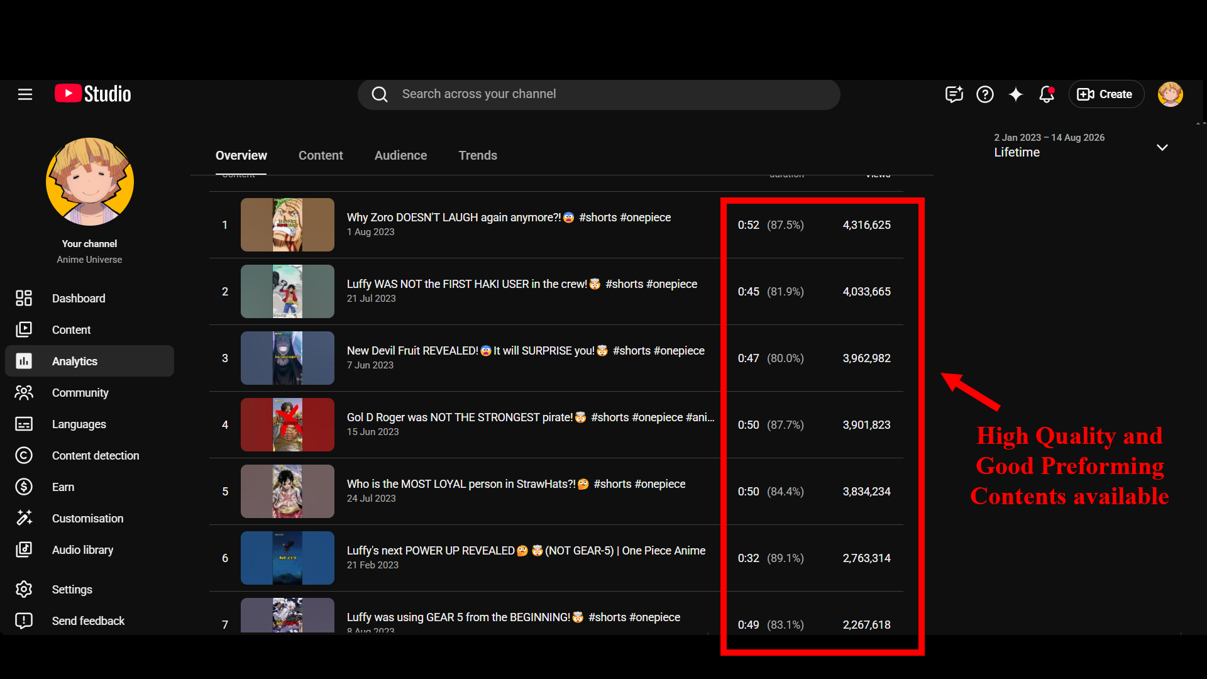1207x679 pixels.
Task: Open Luffy's next POWER UP REVEALED video
Action: [526, 551]
